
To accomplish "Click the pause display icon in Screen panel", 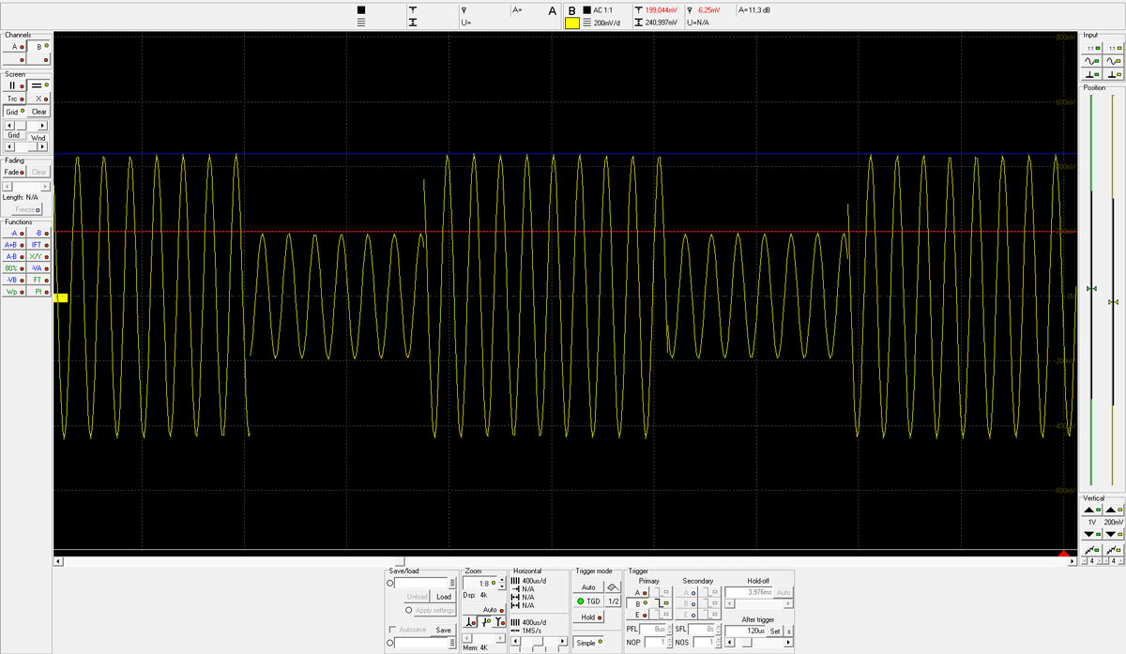I will [13, 85].
